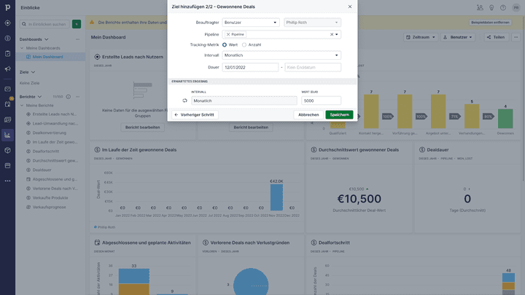
Task: Click the Speichern button
Action: coord(339,114)
